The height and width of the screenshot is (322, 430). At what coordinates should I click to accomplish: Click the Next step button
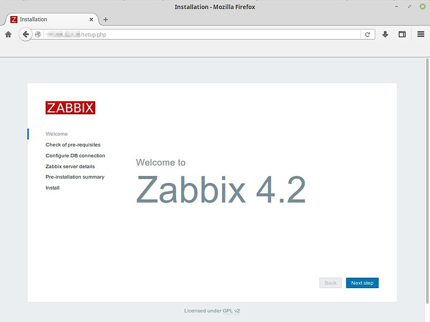pyautogui.click(x=362, y=283)
